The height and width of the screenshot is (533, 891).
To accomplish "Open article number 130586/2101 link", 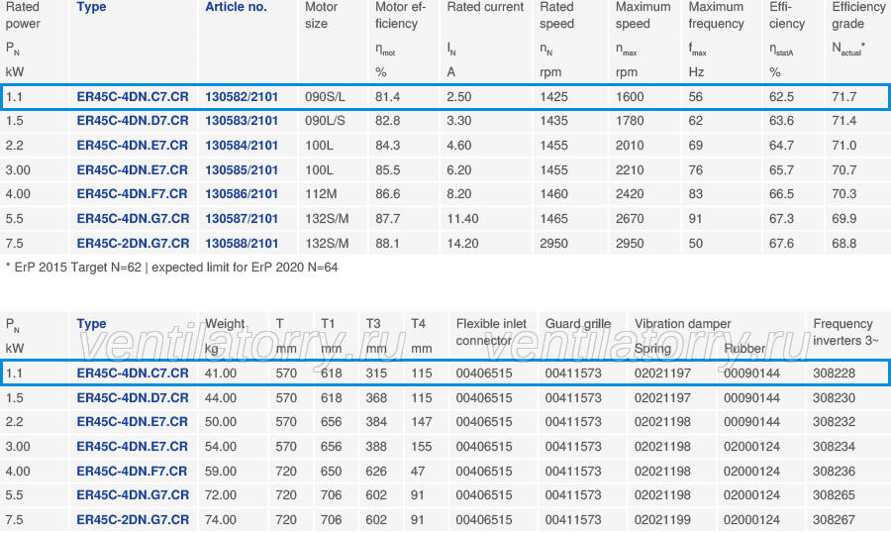I will pyautogui.click(x=242, y=194).
